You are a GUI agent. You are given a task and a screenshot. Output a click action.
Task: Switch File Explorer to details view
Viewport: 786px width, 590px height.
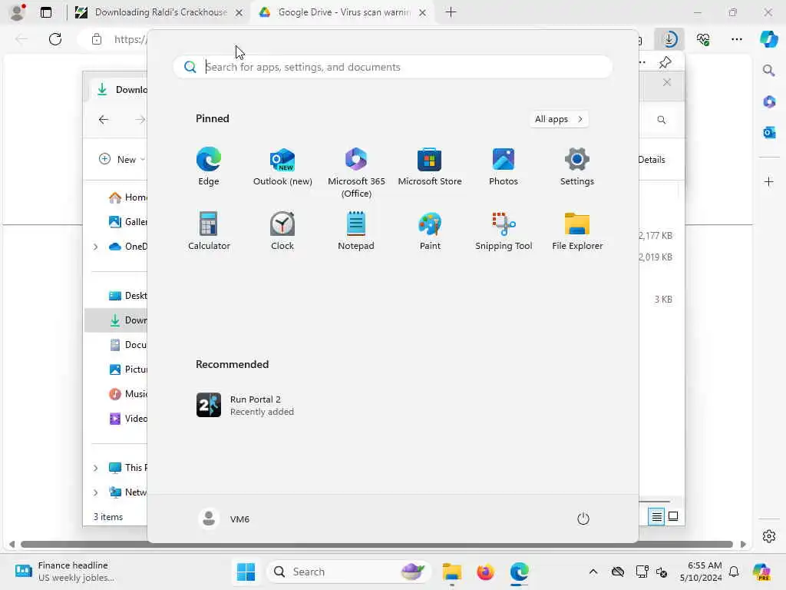click(x=656, y=516)
